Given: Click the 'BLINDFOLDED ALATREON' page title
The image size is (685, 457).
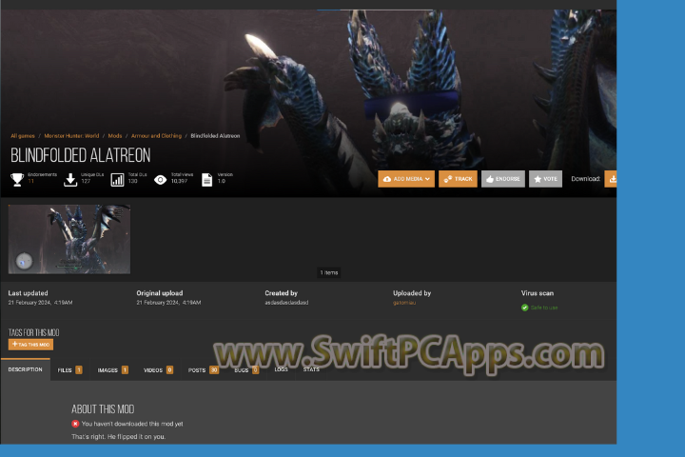Looking at the screenshot, I should (80, 155).
